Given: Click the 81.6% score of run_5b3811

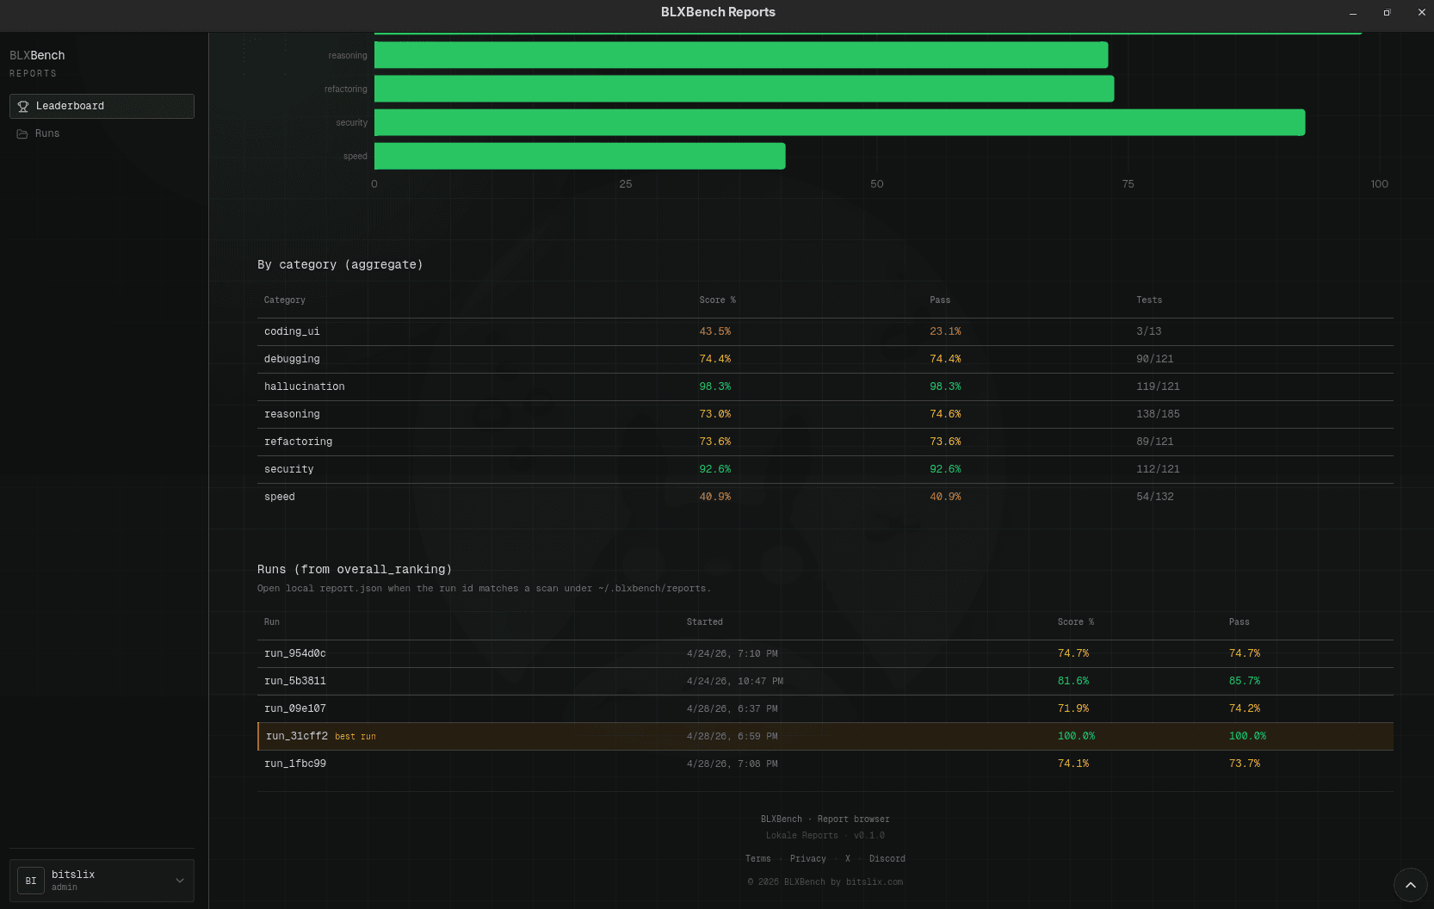Looking at the screenshot, I should [1073, 681].
